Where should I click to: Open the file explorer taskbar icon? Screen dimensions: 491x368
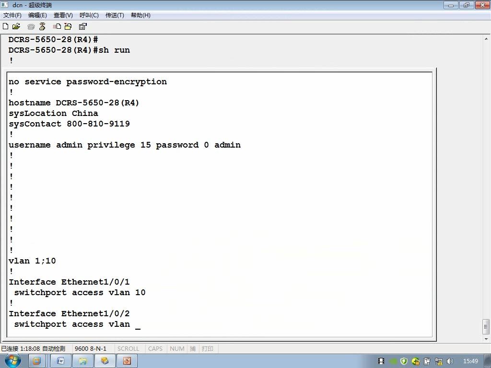pyautogui.click(x=83, y=361)
